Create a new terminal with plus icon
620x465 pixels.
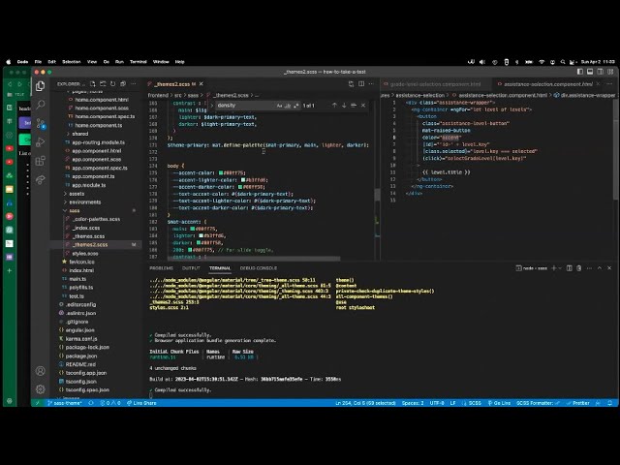[553, 268]
